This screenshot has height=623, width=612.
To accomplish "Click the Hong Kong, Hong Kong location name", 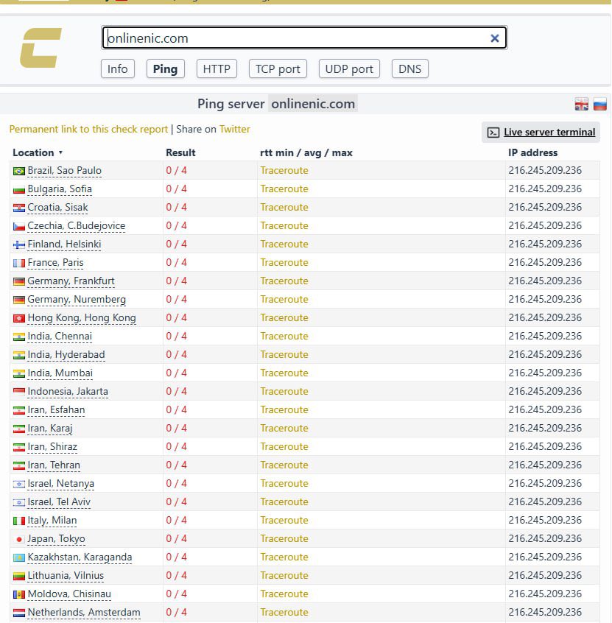I will click(82, 318).
